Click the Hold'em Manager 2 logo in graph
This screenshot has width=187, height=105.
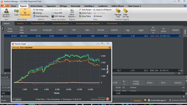pyautogui.click(x=107, y=99)
